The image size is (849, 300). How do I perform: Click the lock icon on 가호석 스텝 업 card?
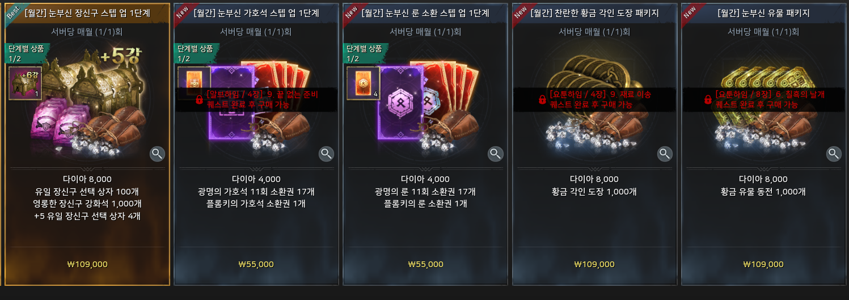click(199, 100)
